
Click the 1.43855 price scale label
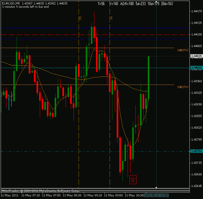click(197, 116)
